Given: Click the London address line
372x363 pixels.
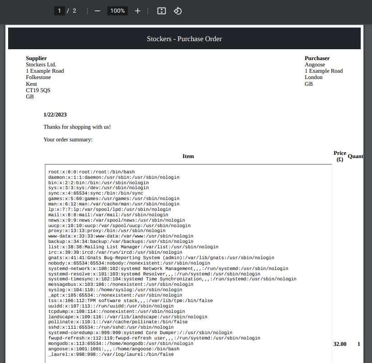Looking at the screenshot, I should [313, 77].
